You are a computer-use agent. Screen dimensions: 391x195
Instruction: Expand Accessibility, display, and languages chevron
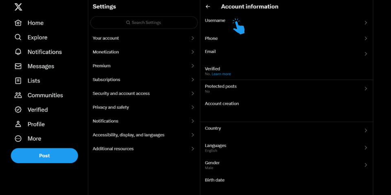[x=193, y=135]
